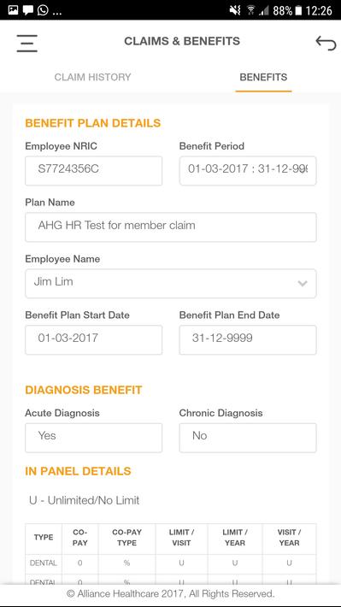Viewport: 341px width, 607px height.
Task: Tap the Benefit Plan End Date field
Action: click(248, 339)
